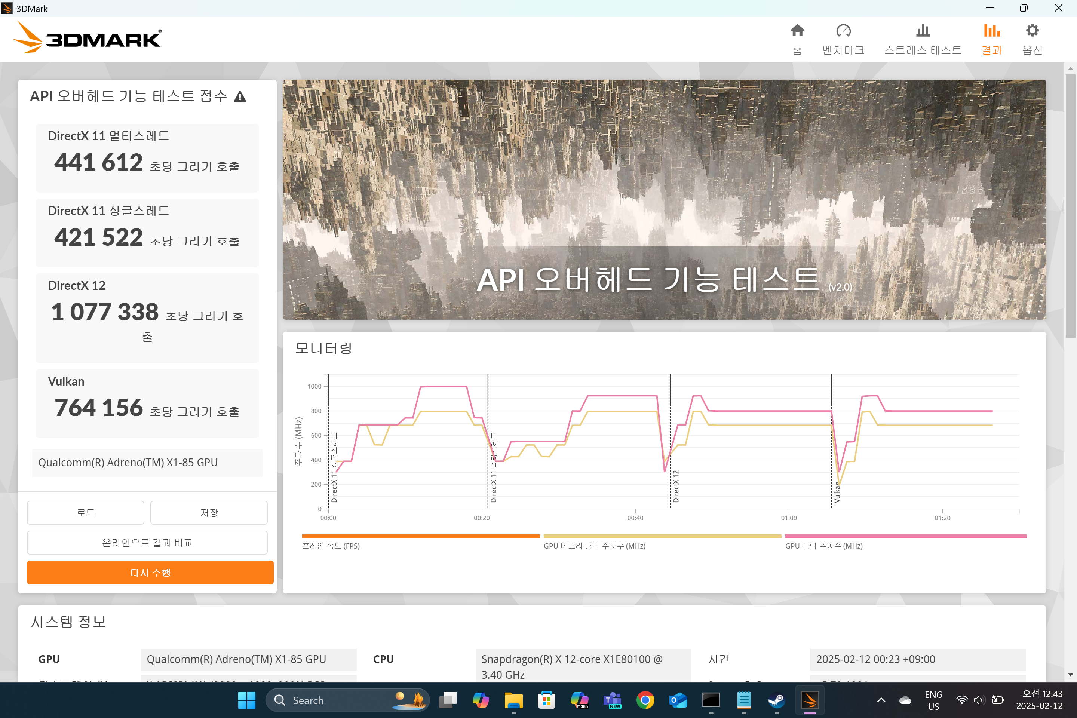The height and width of the screenshot is (718, 1077).
Task: Open the clock and date flyout
Action: 1040,700
